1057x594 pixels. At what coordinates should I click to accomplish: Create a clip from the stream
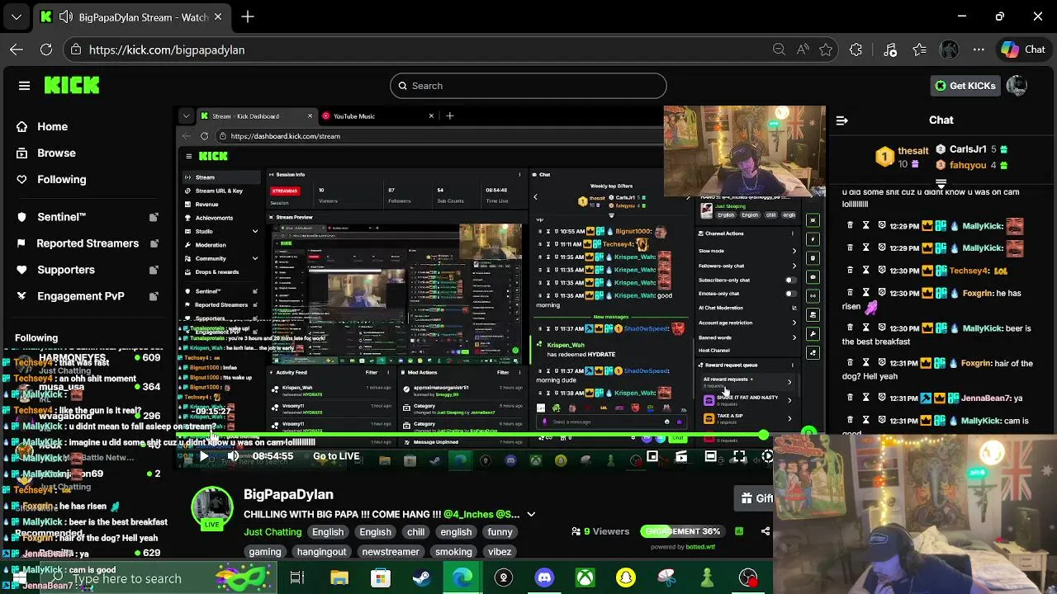tap(681, 456)
